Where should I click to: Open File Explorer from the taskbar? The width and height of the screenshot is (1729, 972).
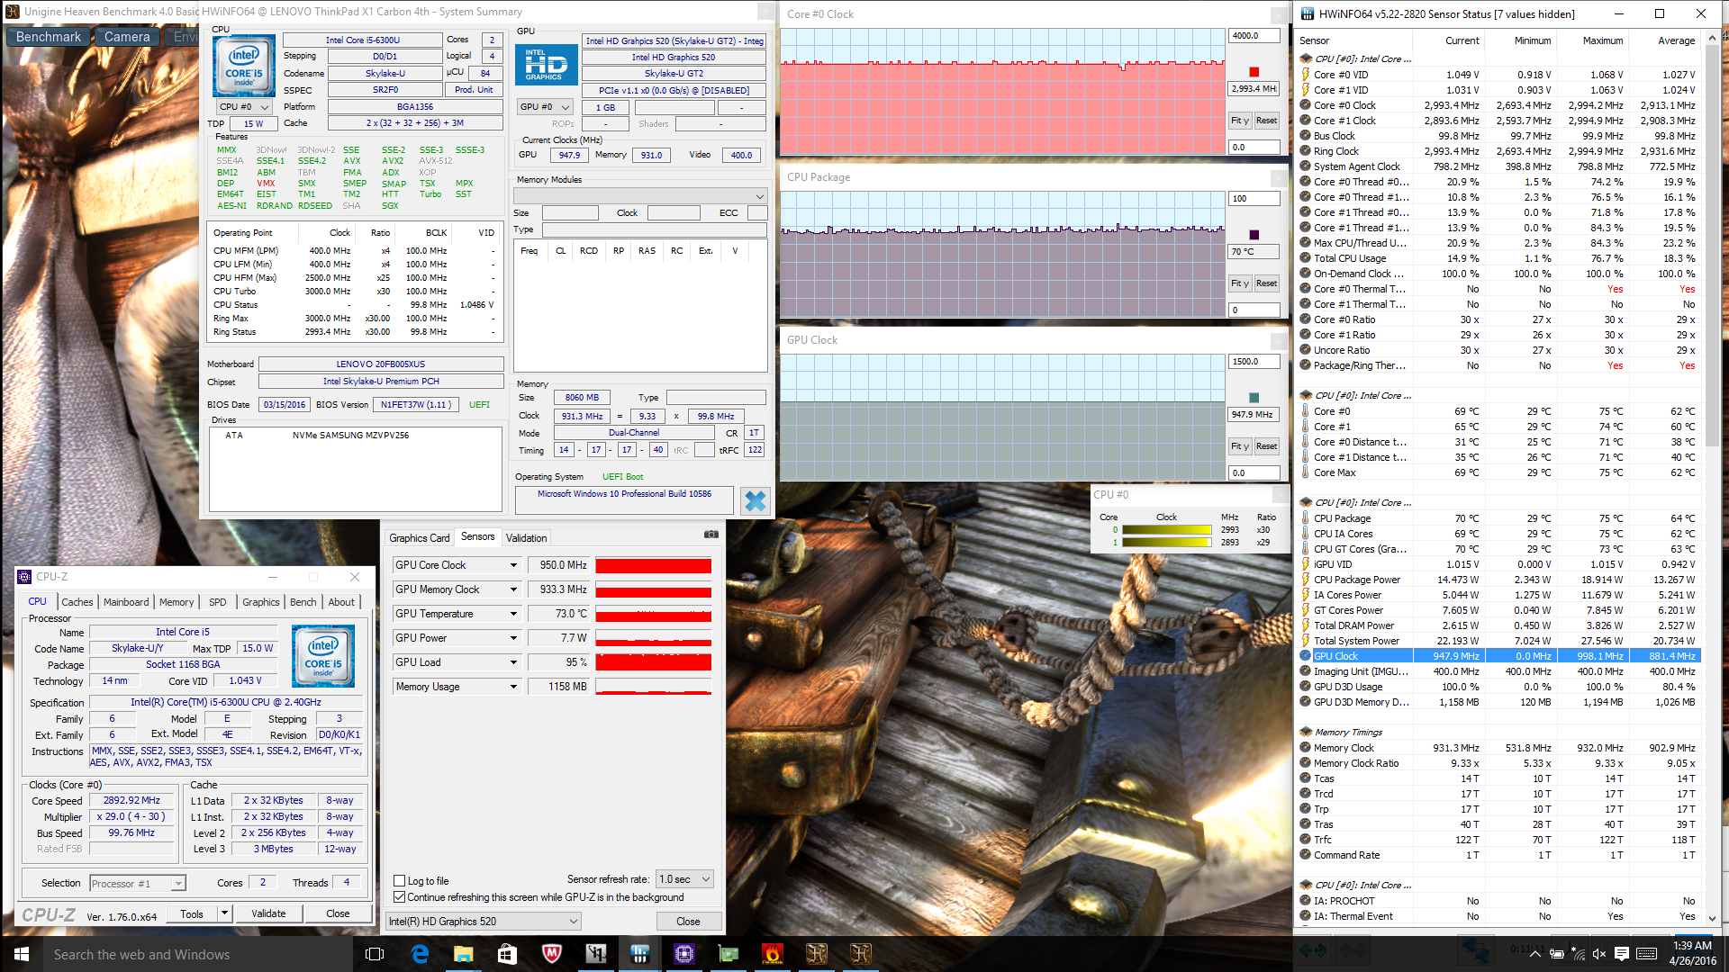[x=463, y=954]
